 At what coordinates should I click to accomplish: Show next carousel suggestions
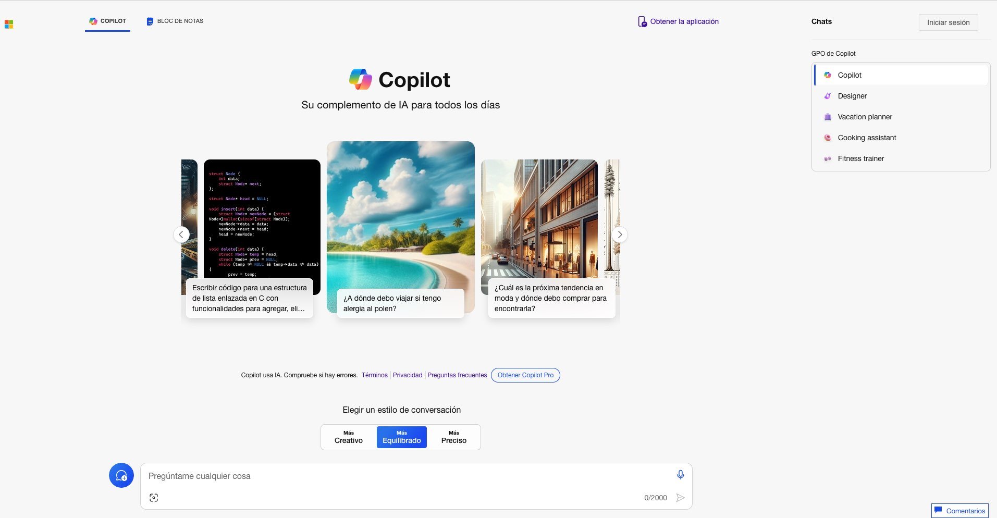coord(620,235)
